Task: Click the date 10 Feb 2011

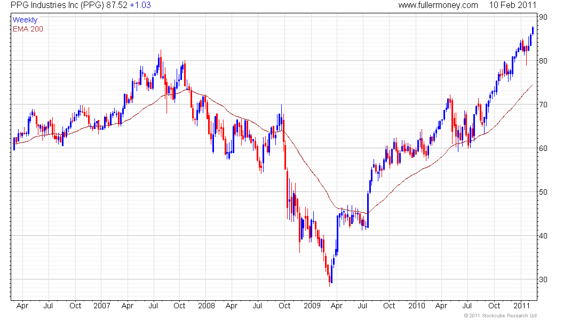Action: coord(513,5)
